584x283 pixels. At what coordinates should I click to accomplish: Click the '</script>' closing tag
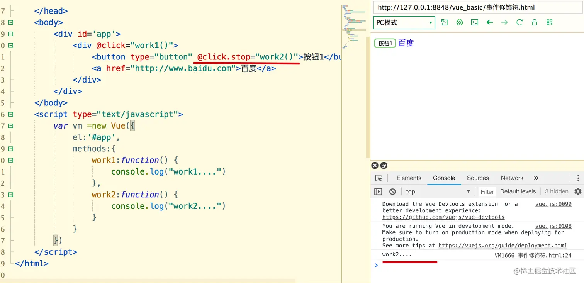pos(56,252)
